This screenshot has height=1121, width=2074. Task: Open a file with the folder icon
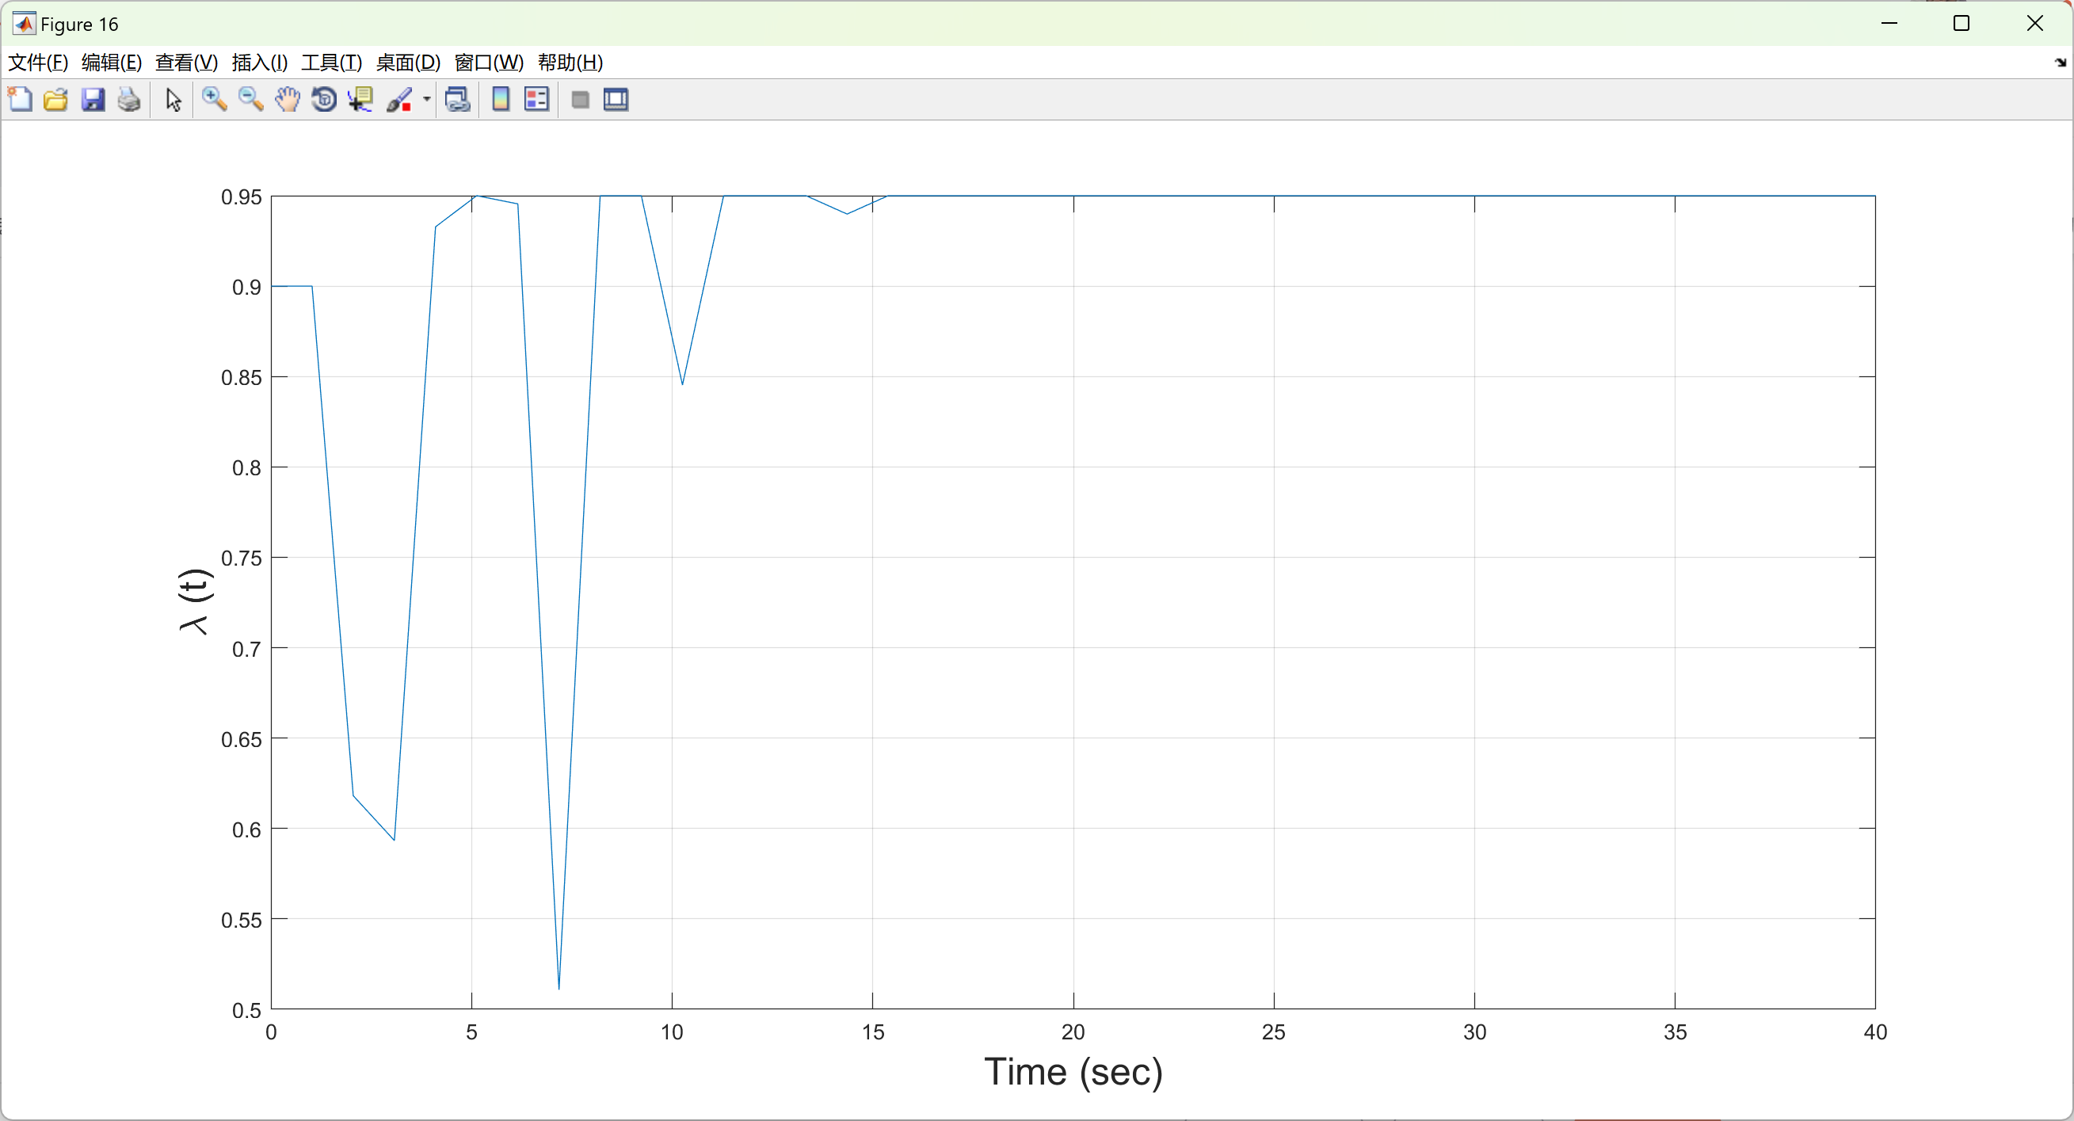coord(55,100)
